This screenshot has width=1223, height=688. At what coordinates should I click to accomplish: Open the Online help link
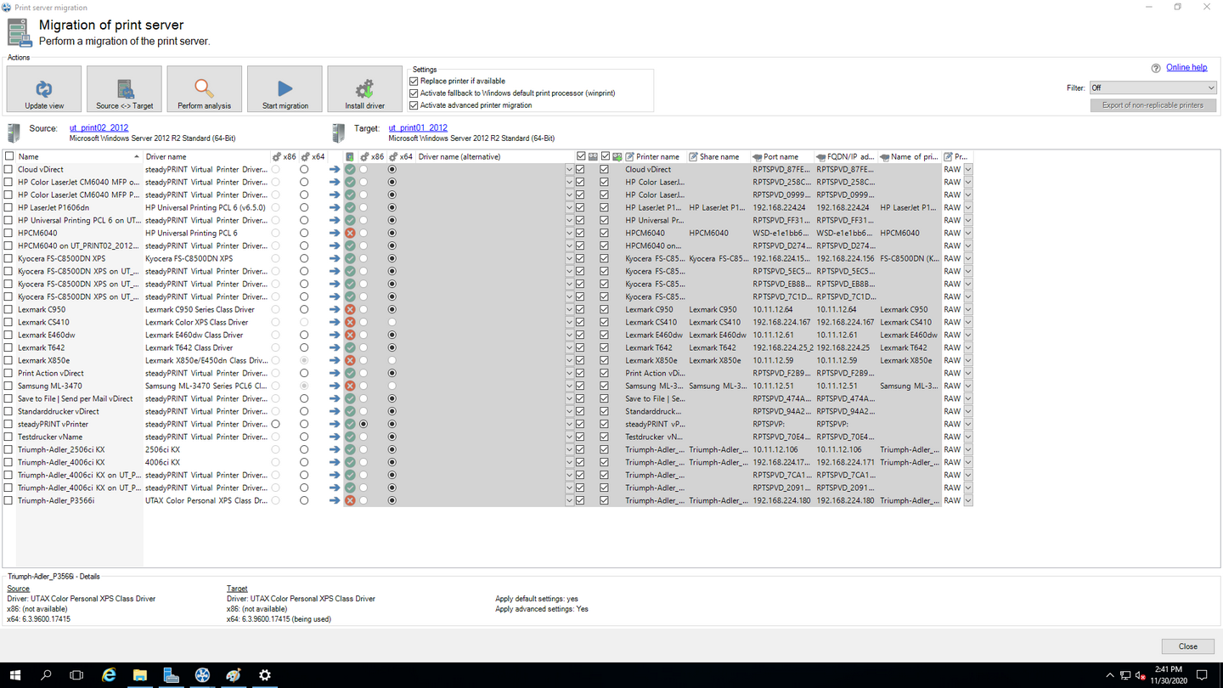tap(1186, 68)
